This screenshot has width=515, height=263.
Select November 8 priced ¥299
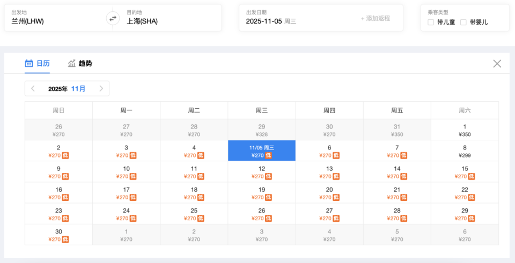pyautogui.click(x=465, y=151)
